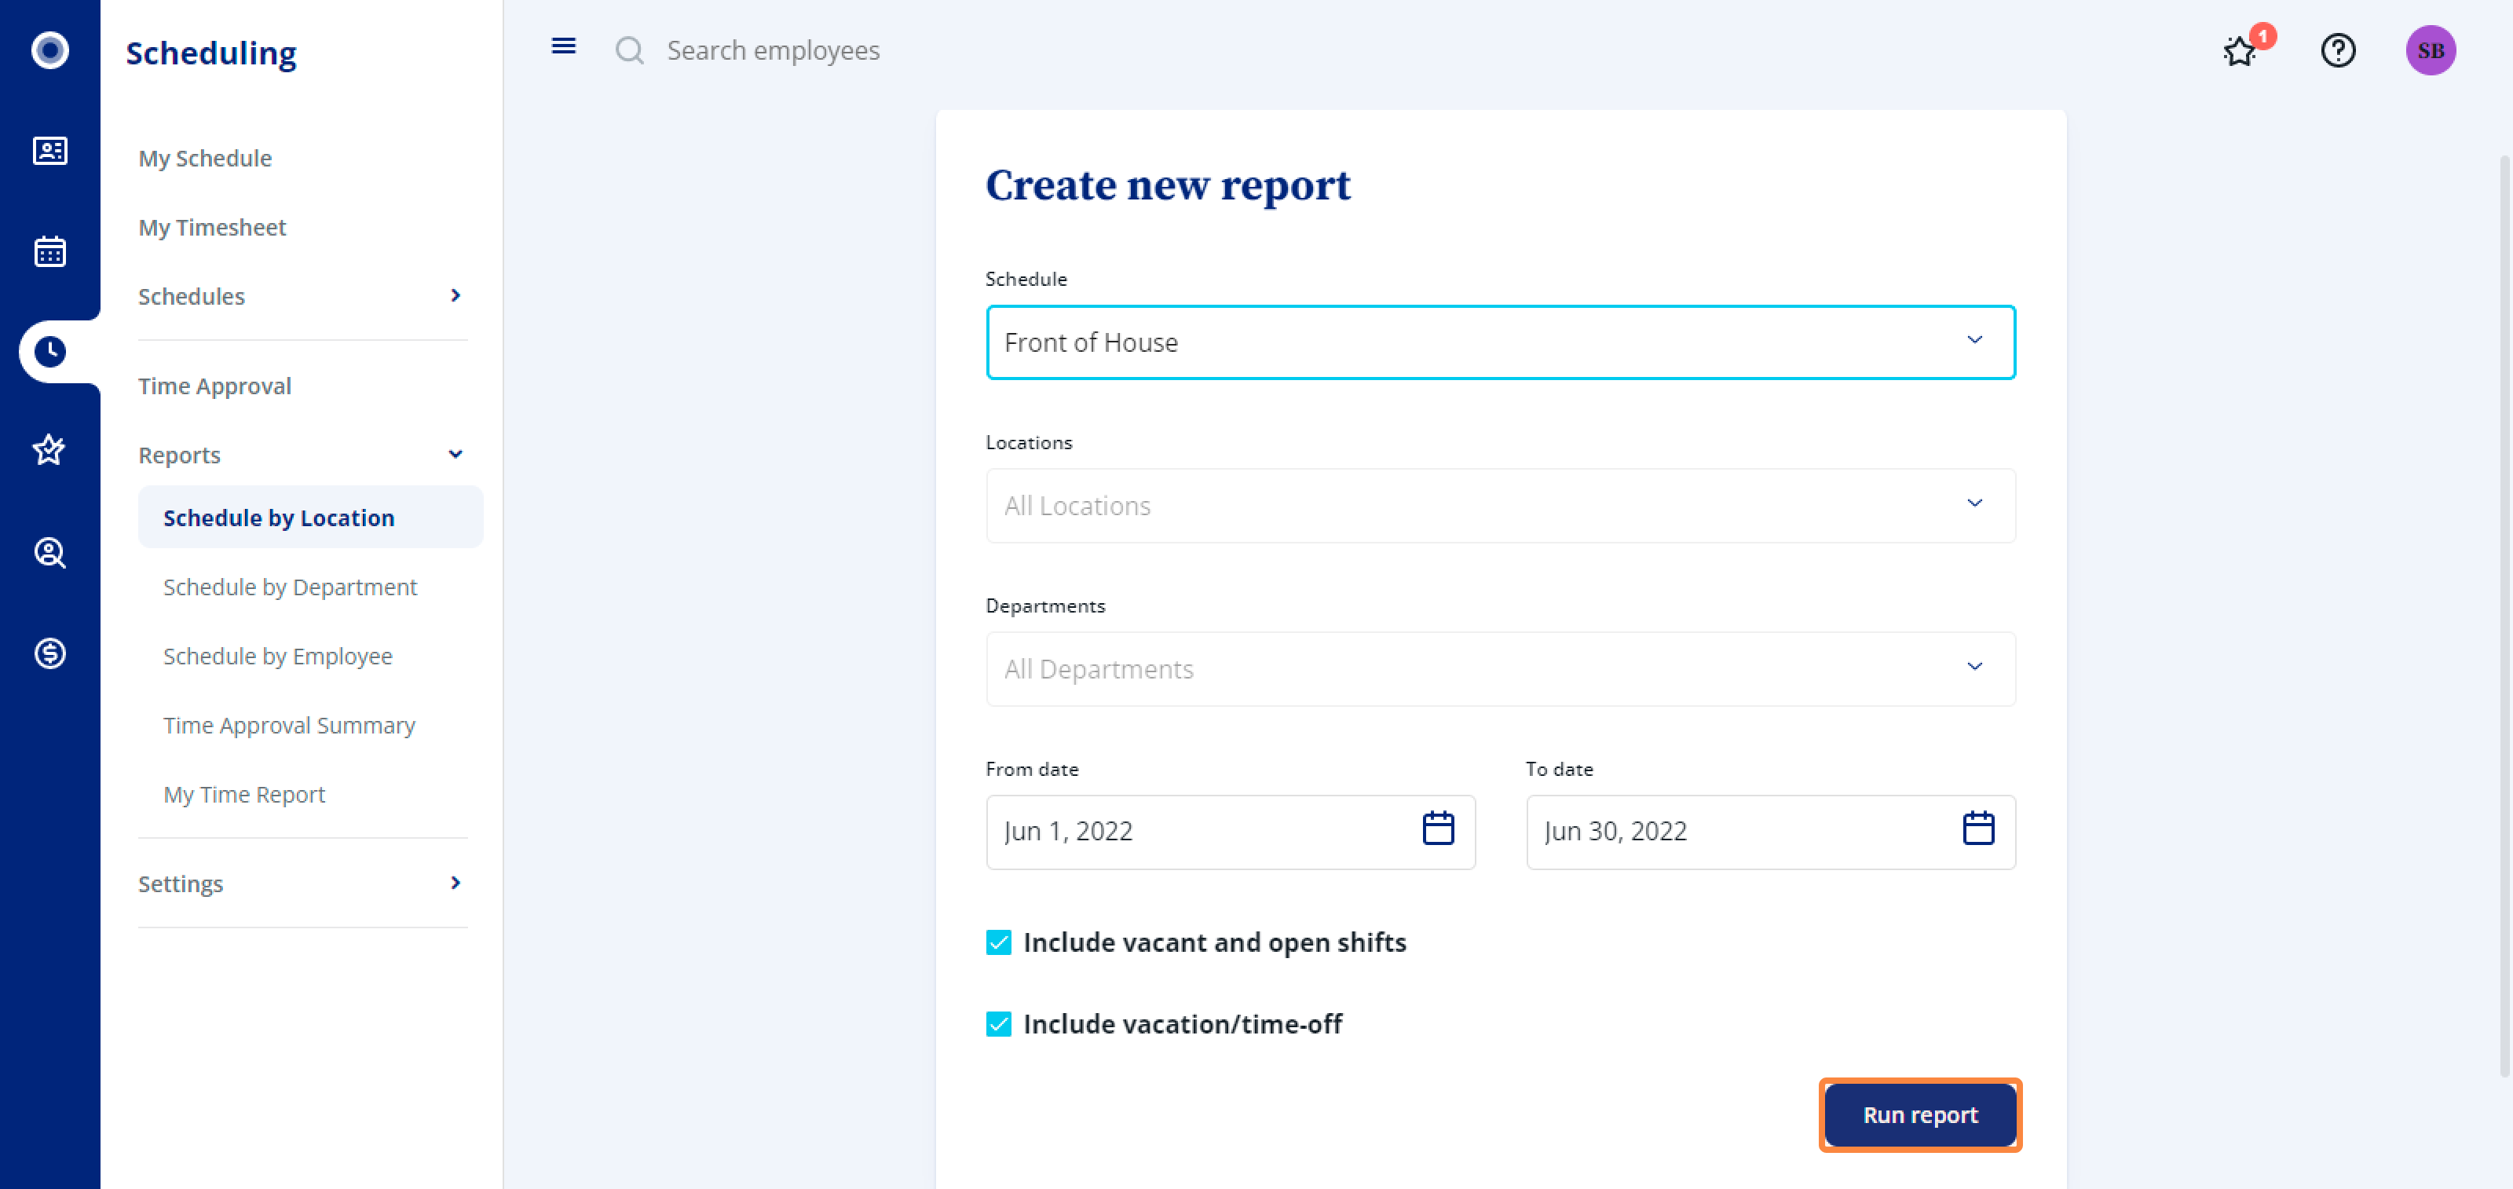Viewport: 2513px width, 1189px height.
Task: Open the help question mark icon
Action: point(2339,49)
